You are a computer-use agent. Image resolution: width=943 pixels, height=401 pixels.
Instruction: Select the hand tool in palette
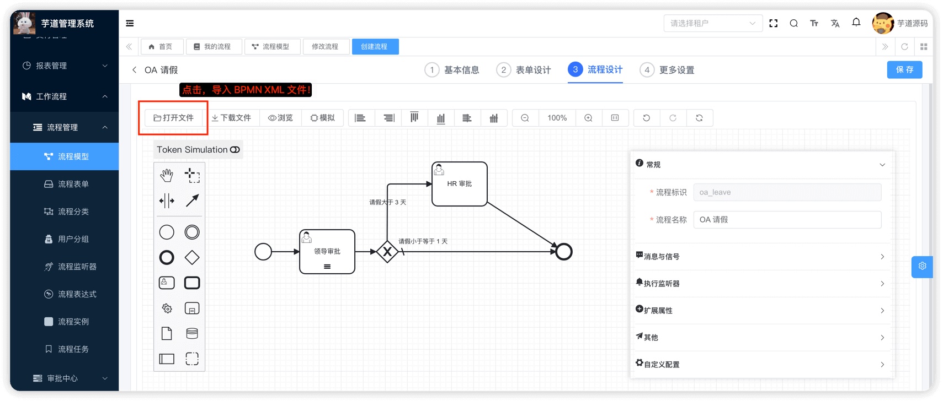pyautogui.click(x=167, y=175)
